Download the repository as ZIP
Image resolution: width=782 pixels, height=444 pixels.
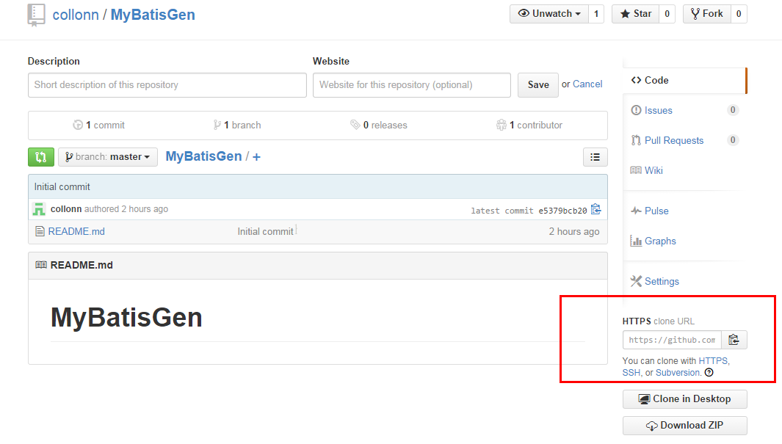(685, 426)
